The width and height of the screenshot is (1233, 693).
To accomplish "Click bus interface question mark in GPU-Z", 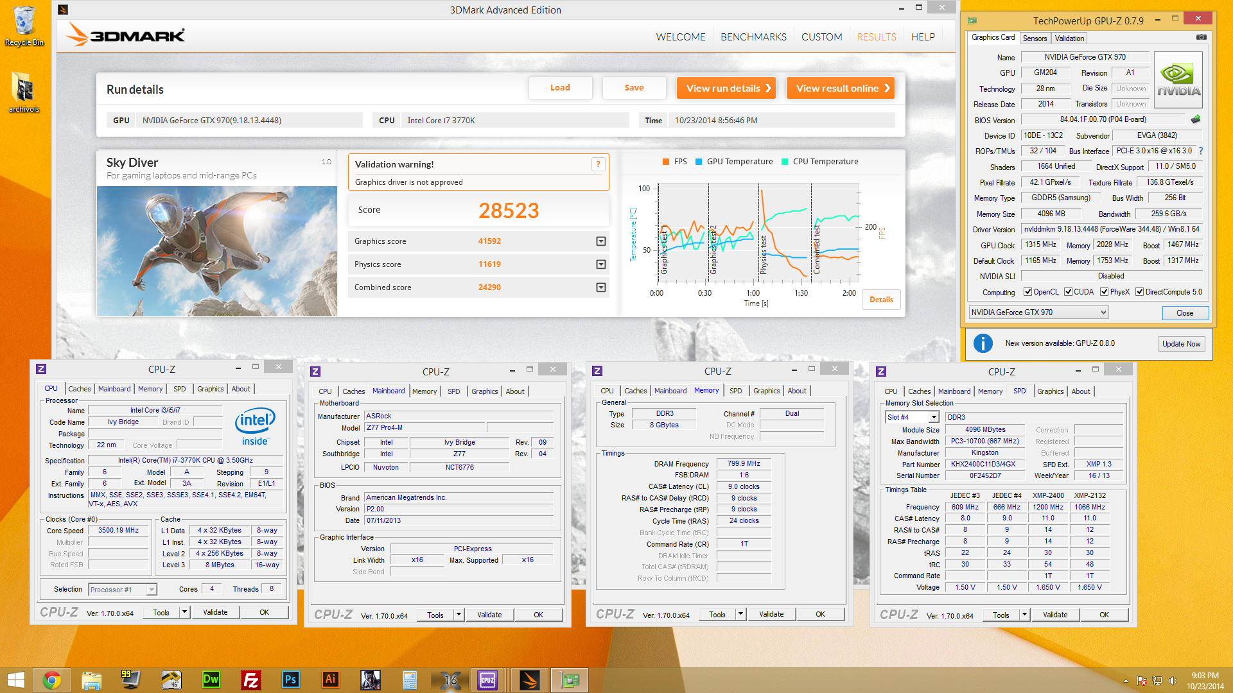I will pyautogui.click(x=1201, y=151).
